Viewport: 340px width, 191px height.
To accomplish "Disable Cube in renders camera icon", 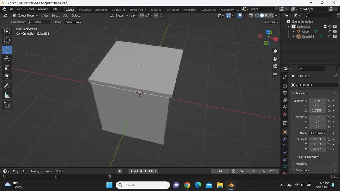I will (x=335, y=31).
